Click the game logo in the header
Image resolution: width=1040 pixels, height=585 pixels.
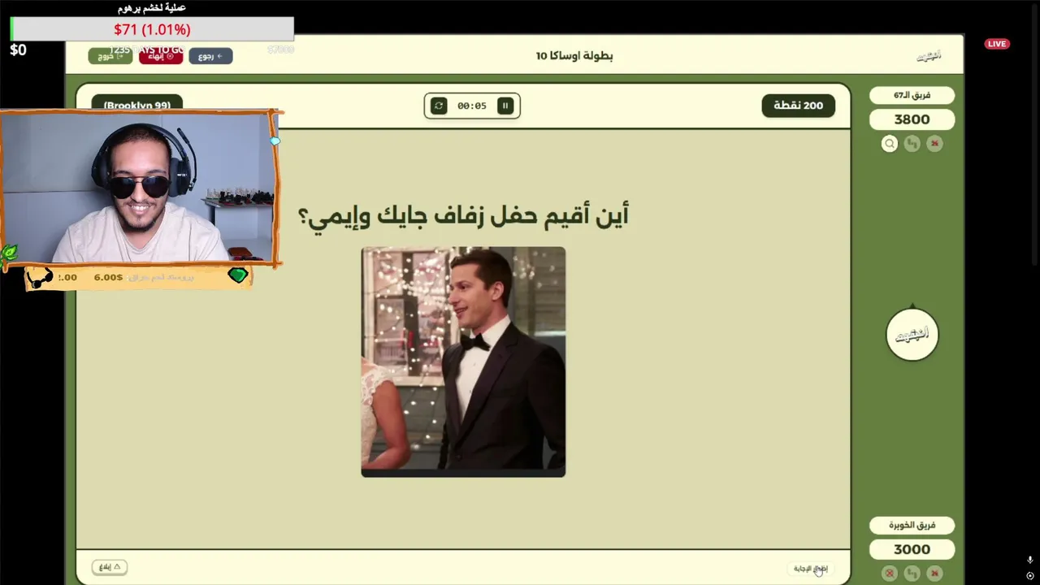(x=929, y=56)
